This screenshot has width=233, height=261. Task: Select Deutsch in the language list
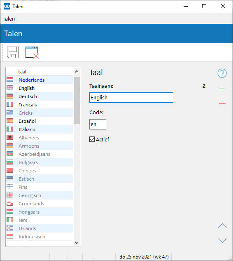(x=40, y=96)
